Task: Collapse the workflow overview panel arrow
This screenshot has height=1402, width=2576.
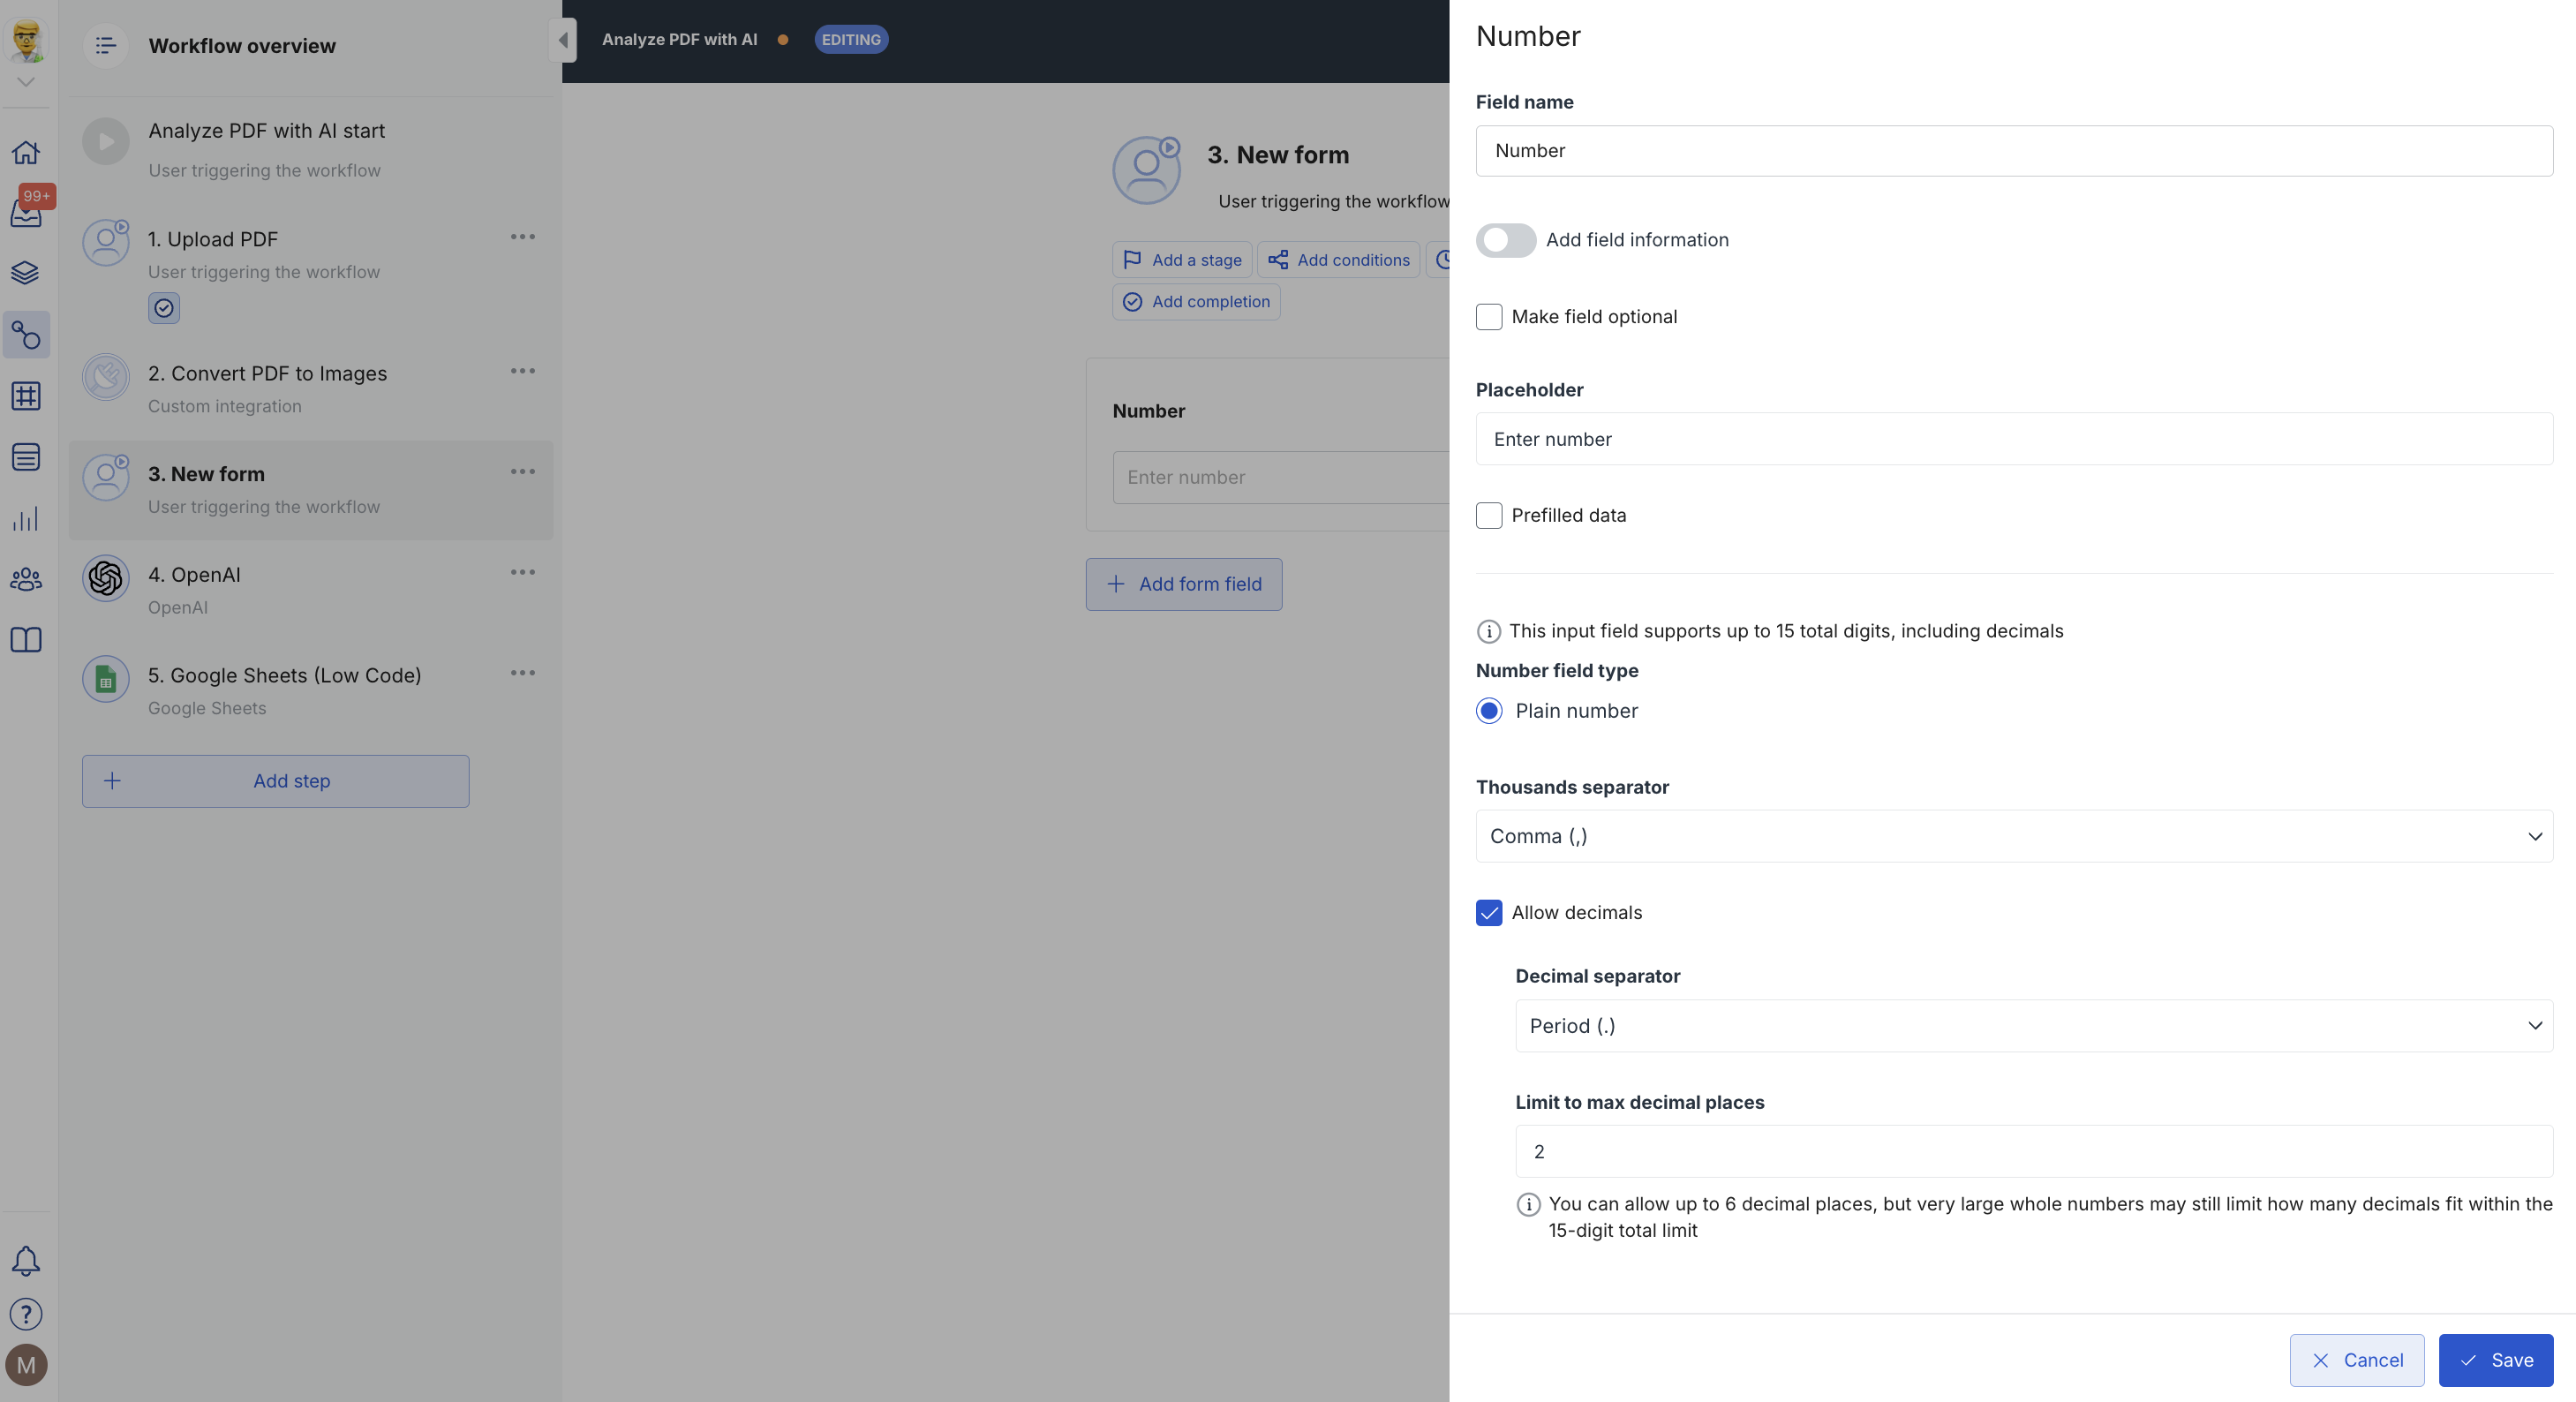Action: [563, 40]
